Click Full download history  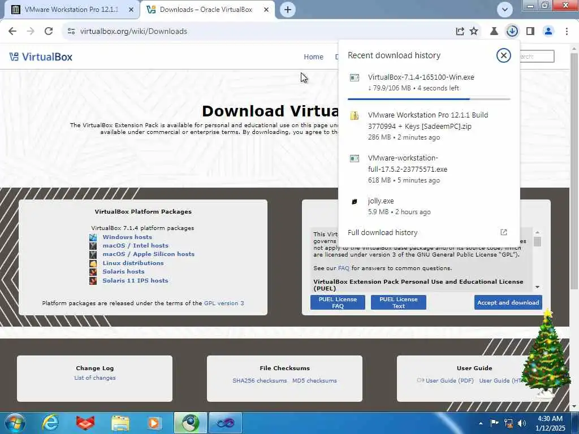[x=383, y=232]
